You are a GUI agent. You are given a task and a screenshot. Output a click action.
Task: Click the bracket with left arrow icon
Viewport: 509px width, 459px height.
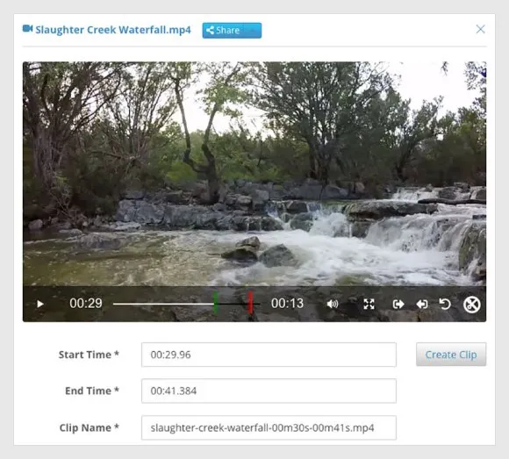[x=421, y=305]
